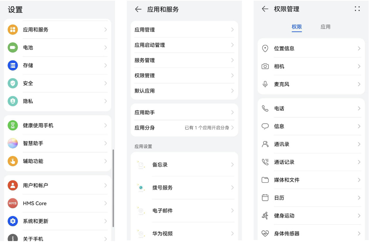Viewport: 370px width, 243px height.
Task: Switch to the 应用 tab
Action: point(325,27)
